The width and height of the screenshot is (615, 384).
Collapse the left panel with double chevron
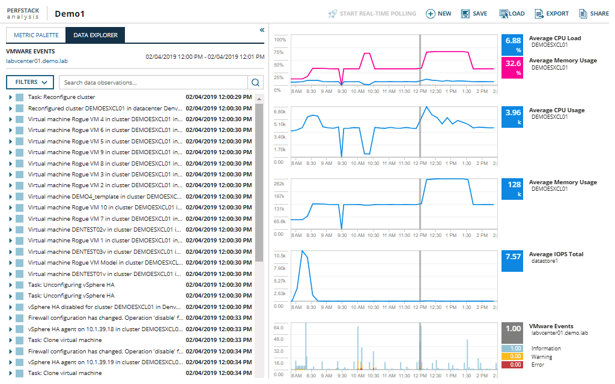click(x=262, y=30)
